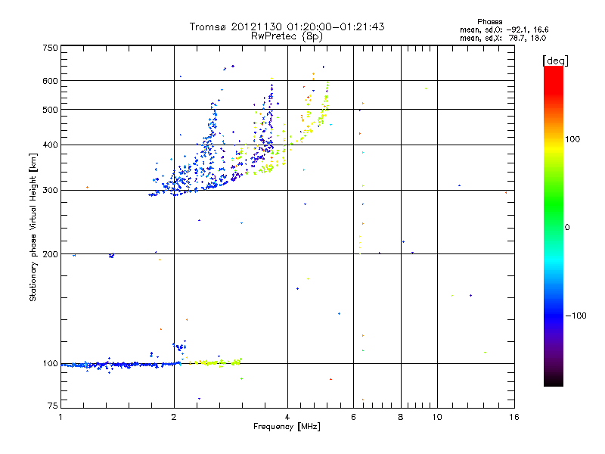Image resolution: width=605 pixels, height=454 pixels.
Task: Click the x-axis tick label '8'
Action: click(401, 417)
